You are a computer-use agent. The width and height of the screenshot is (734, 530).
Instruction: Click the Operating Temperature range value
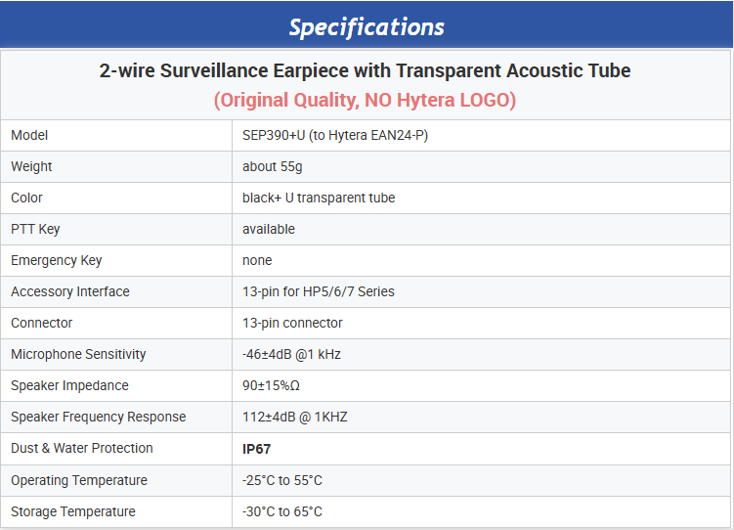[x=282, y=480]
